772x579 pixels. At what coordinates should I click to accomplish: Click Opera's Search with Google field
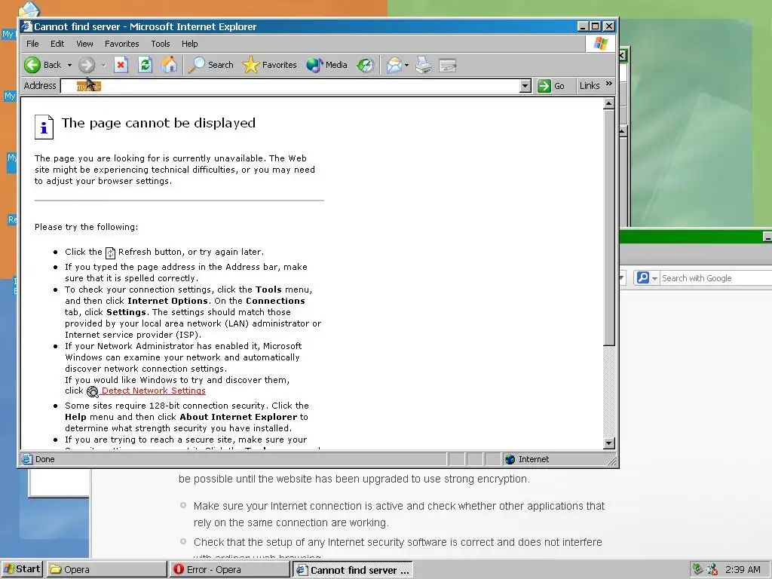[x=716, y=278]
